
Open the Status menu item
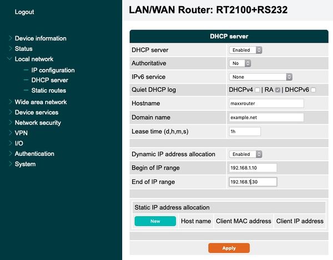click(23, 49)
